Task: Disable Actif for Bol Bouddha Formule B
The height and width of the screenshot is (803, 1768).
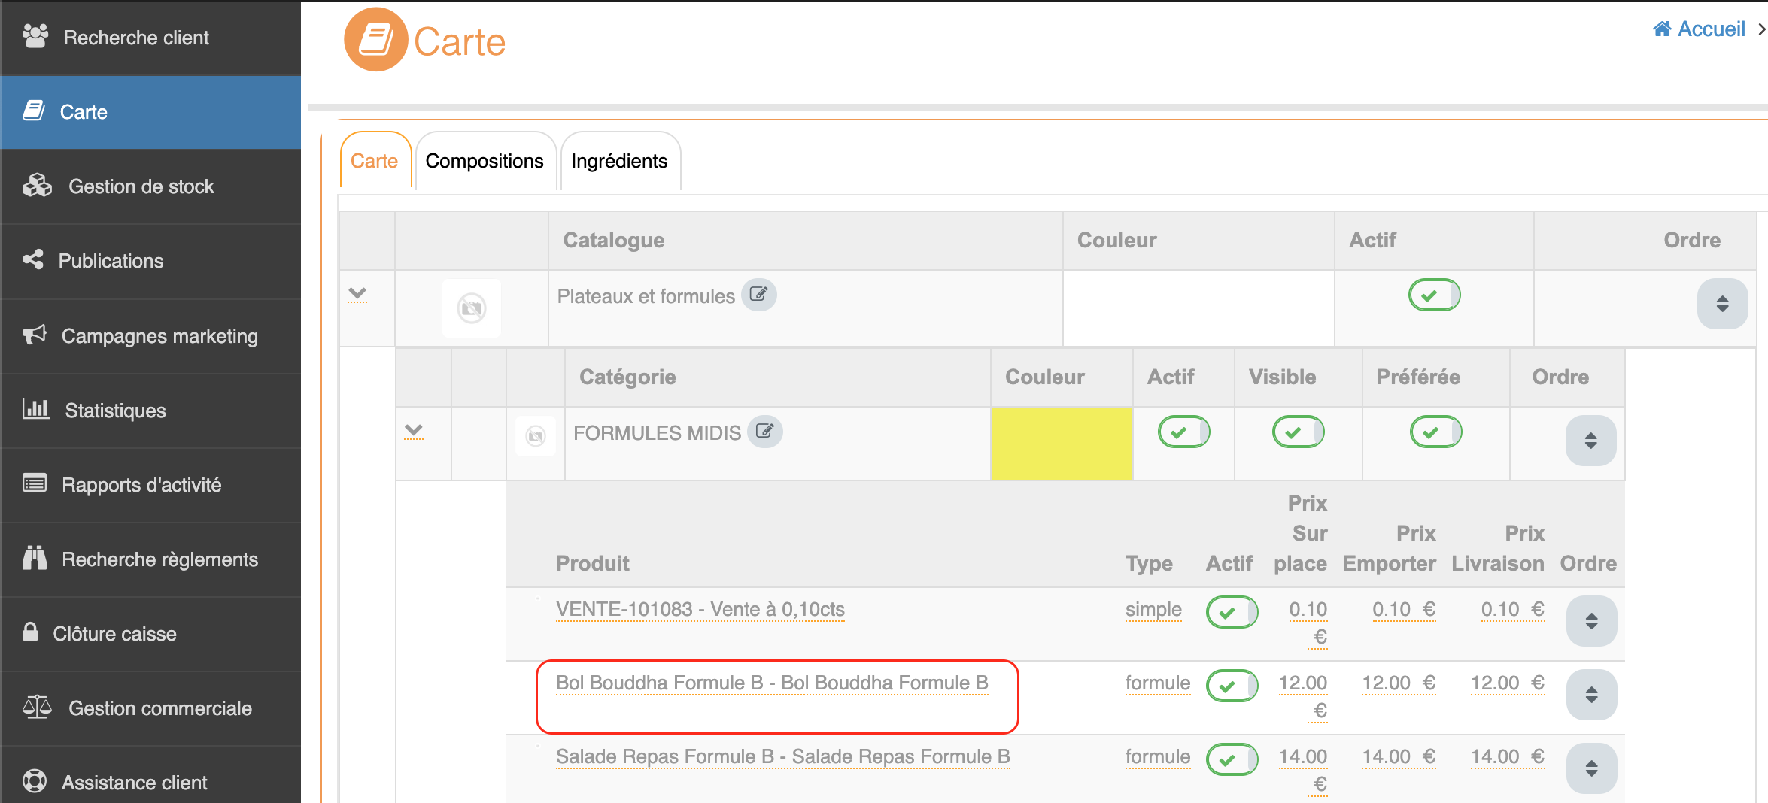Action: (1231, 686)
